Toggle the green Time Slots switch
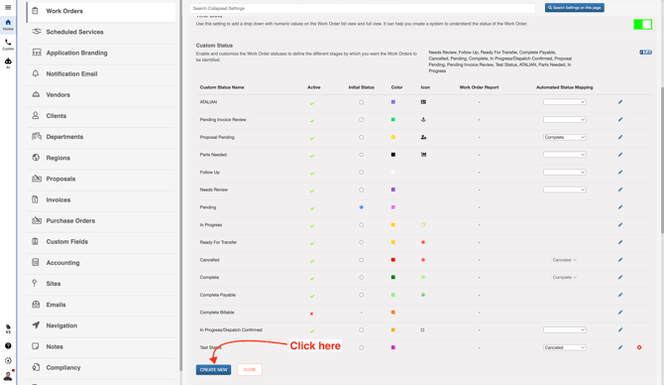The width and height of the screenshot is (664, 385). [x=642, y=25]
